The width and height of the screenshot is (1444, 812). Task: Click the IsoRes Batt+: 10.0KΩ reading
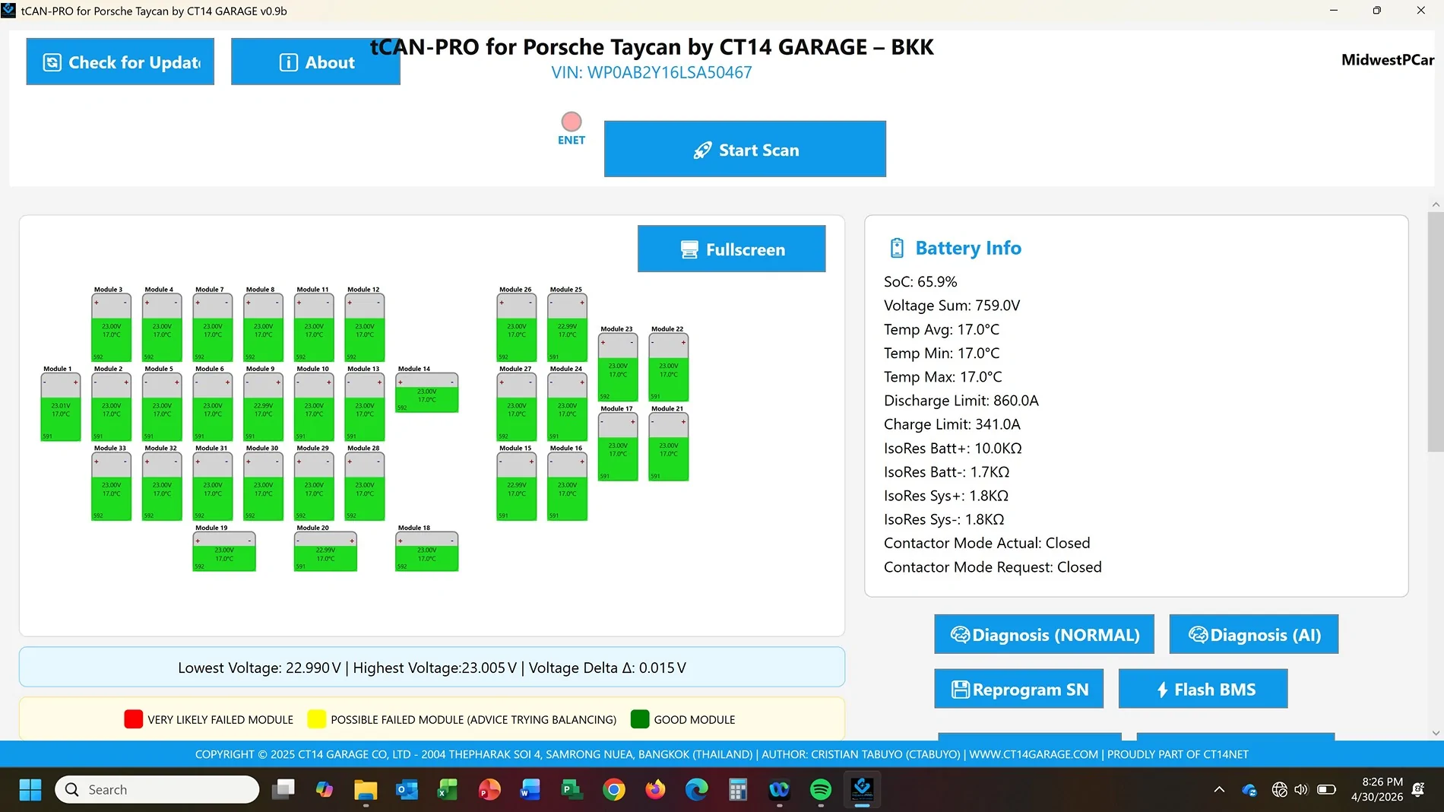click(952, 448)
